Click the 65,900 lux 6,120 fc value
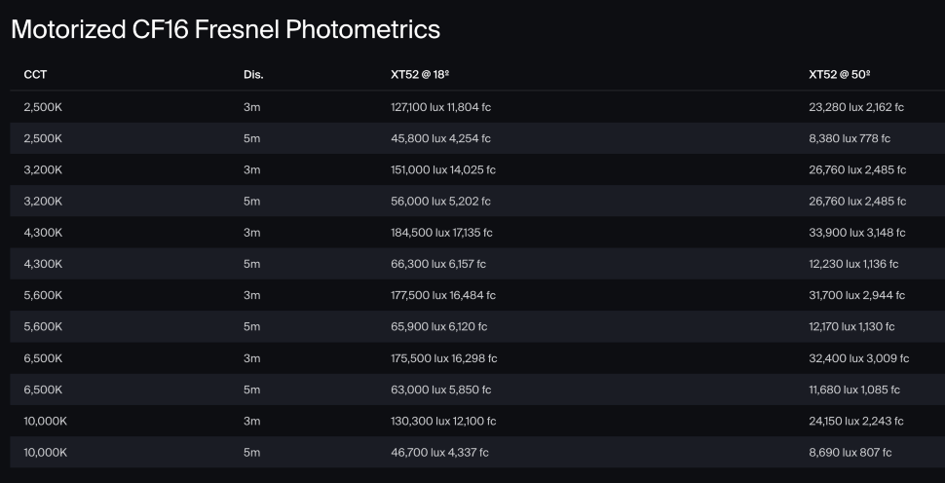The width and height of the screenshot is (945, 483). (438, 326)
